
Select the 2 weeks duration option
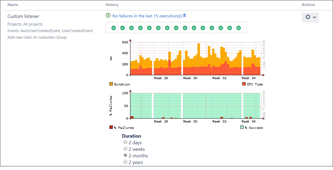[x=125, y=148]
